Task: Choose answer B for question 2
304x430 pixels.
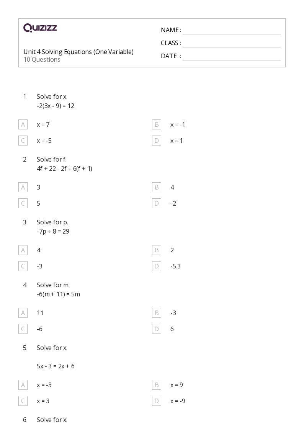Action: point(157,187)
